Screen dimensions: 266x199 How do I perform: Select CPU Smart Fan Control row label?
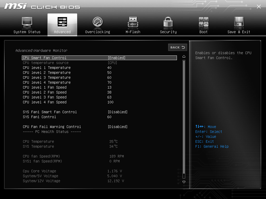pos(45,58)
